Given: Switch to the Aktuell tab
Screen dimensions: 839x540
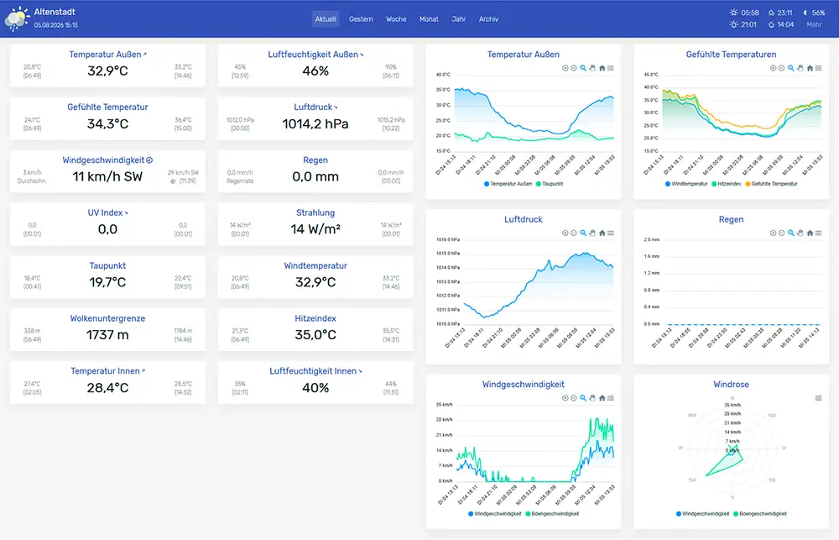Looking at the screenshot, I should click(x=326, y=19).
